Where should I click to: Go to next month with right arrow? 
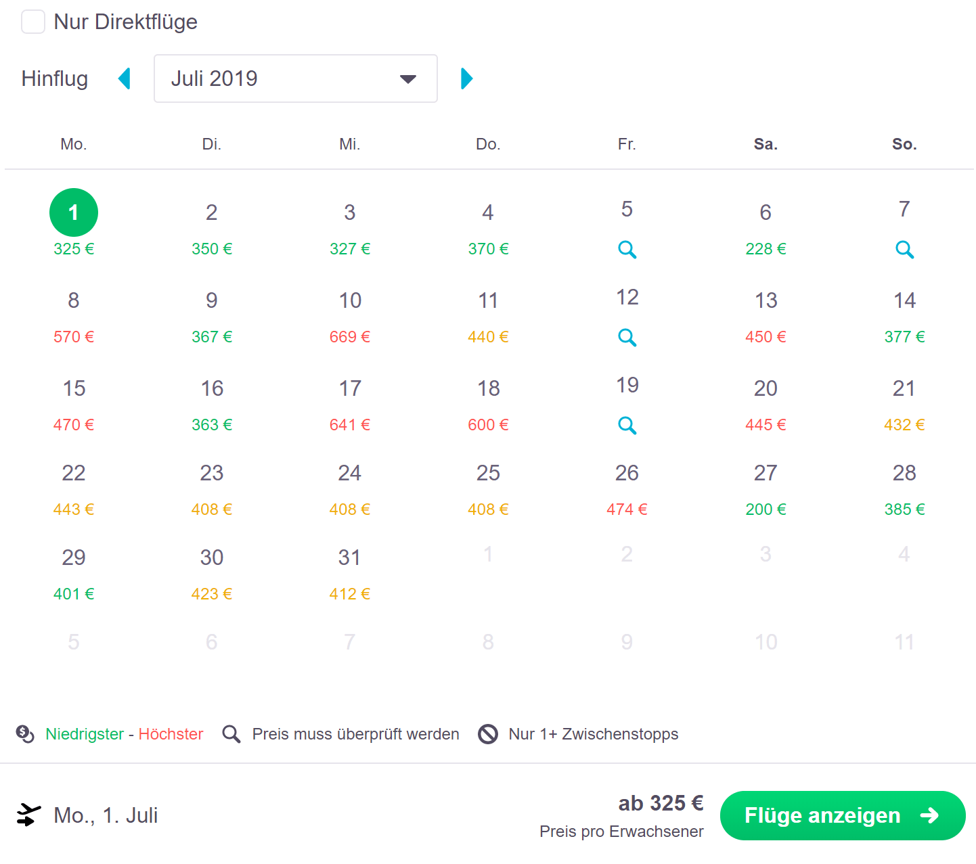point(466,78)
